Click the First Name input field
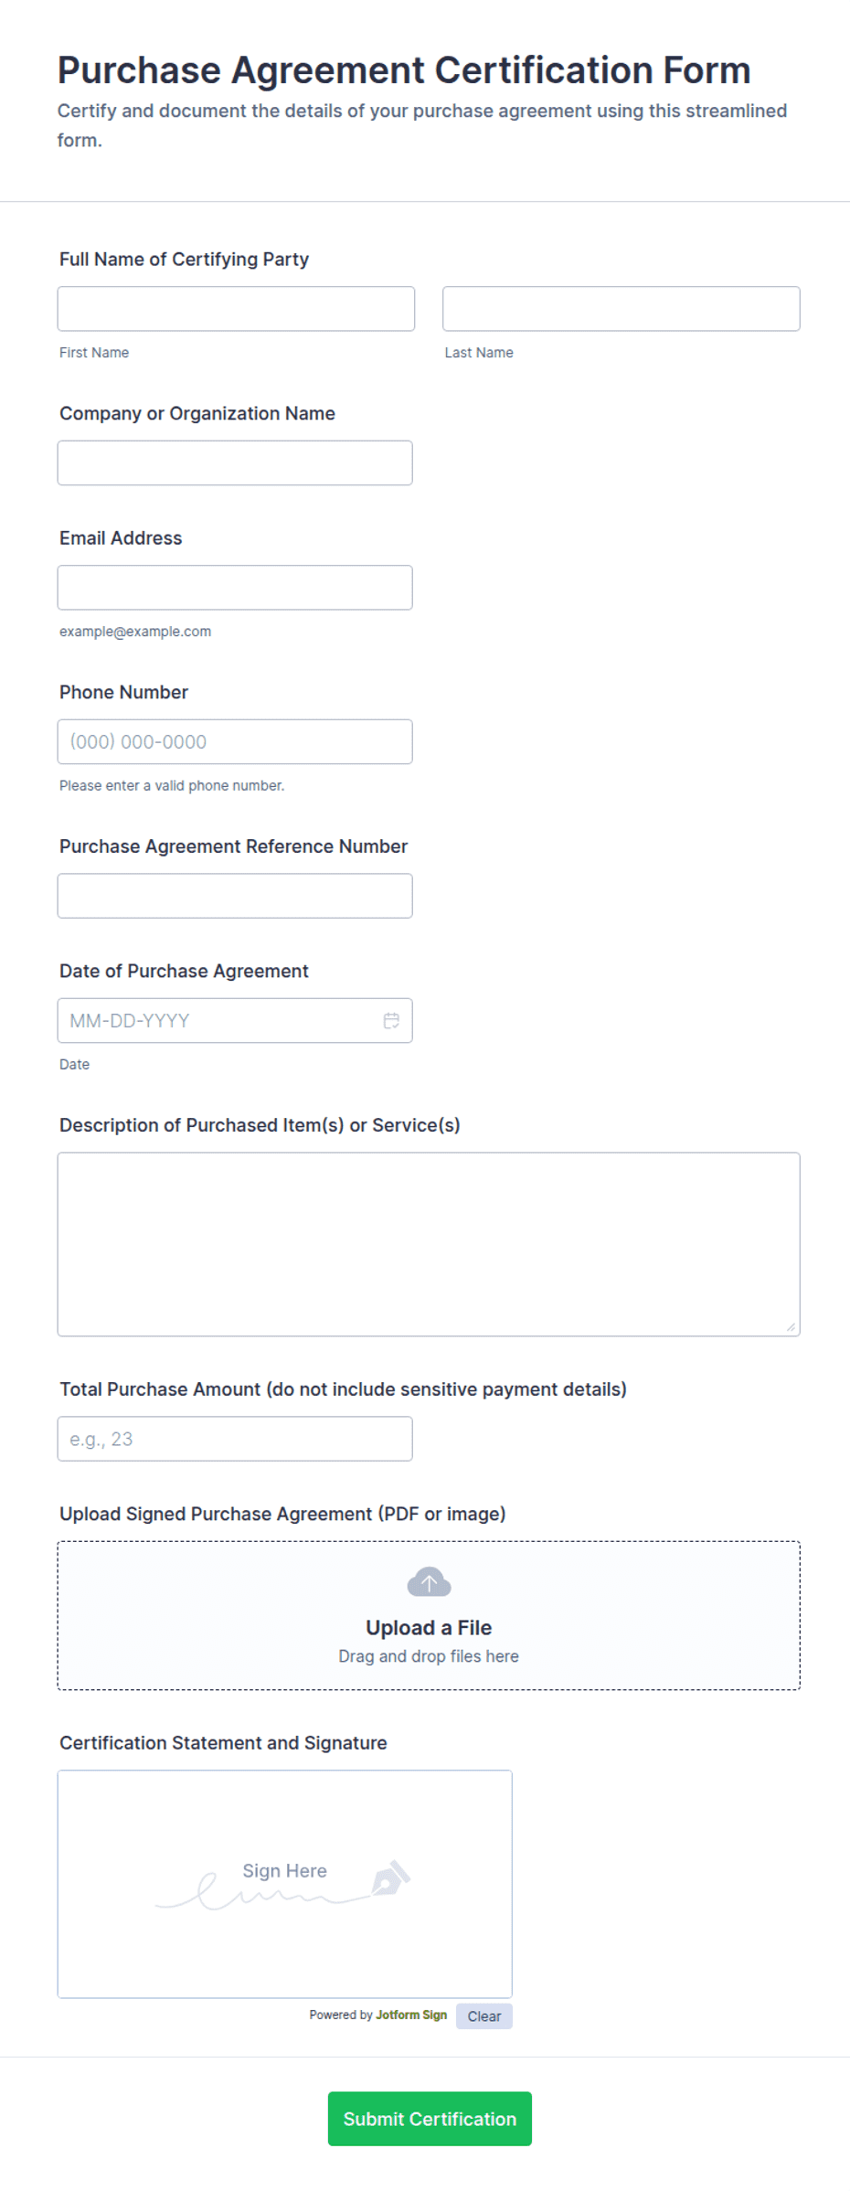The height and width of the screenshot is (2191, 850). coord(236,309)
